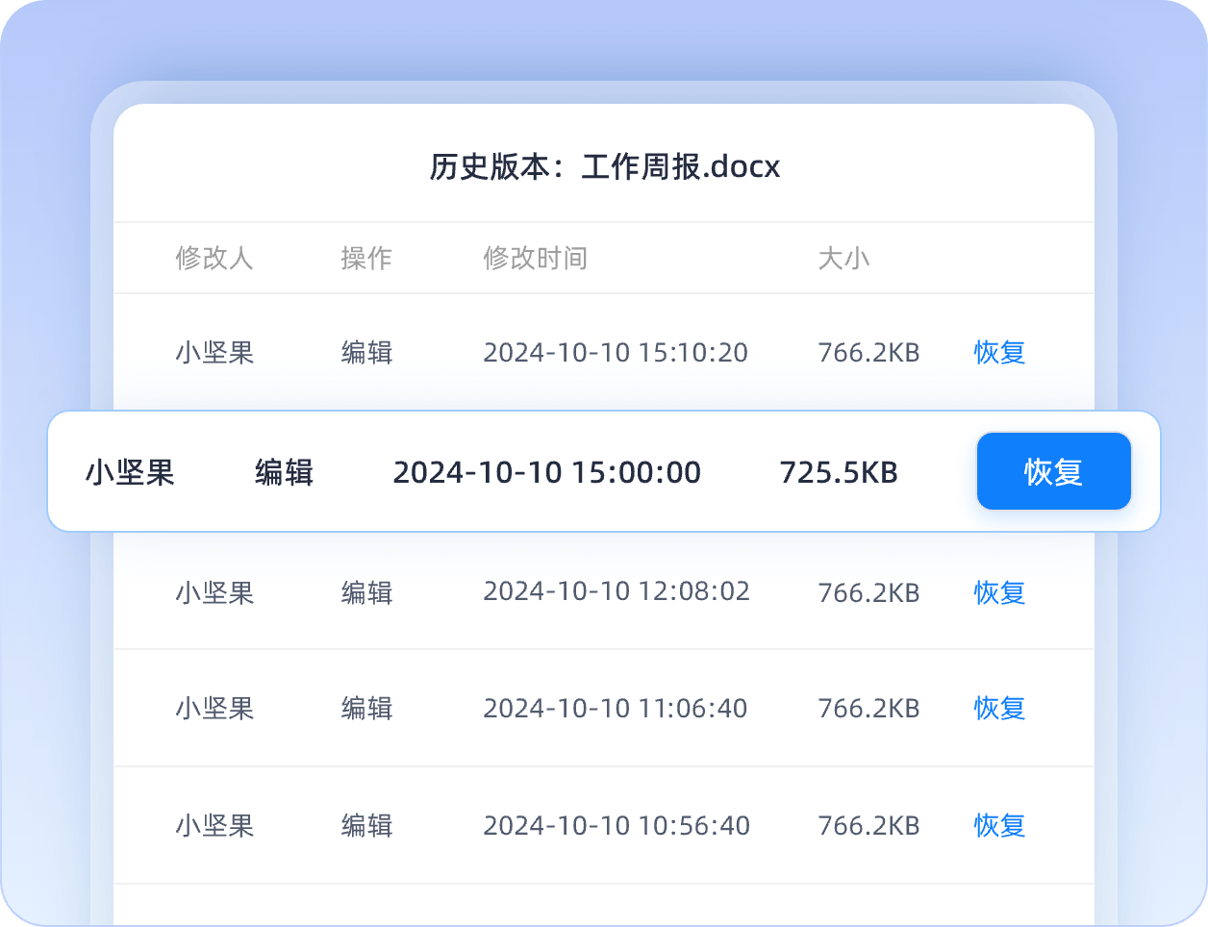This screenshot has height=927, width=1208.
Task: Select the highlighted timestamp 2024-10-10 15:00:00
Action: pos(546,472)
